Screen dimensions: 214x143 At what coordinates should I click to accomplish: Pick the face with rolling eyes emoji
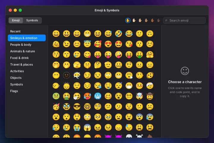coord(108,75)
